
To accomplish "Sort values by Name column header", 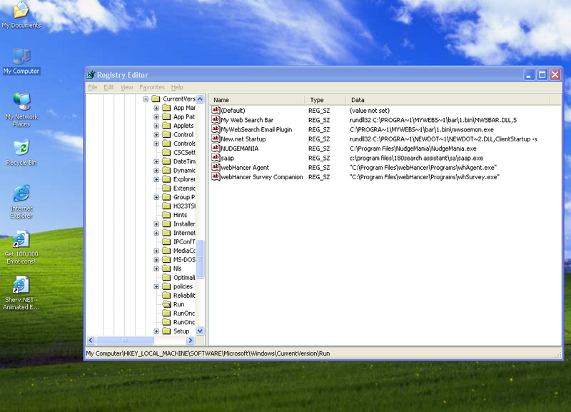I will (x=257, y=100).
